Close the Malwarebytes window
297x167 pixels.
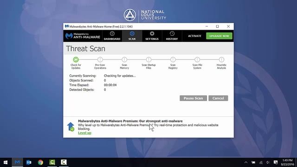[228, 26]
